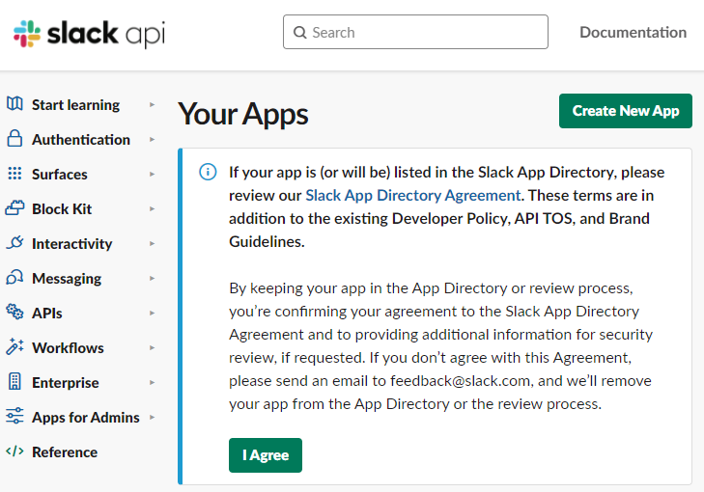Open the Authentication menu item
The image size is (704, 492).
coord(81,140)
